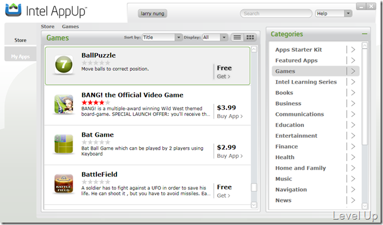Click the categories list scroll down arrow
The height and width of the screenshot is (225, 383).
[x=365, y=206]
